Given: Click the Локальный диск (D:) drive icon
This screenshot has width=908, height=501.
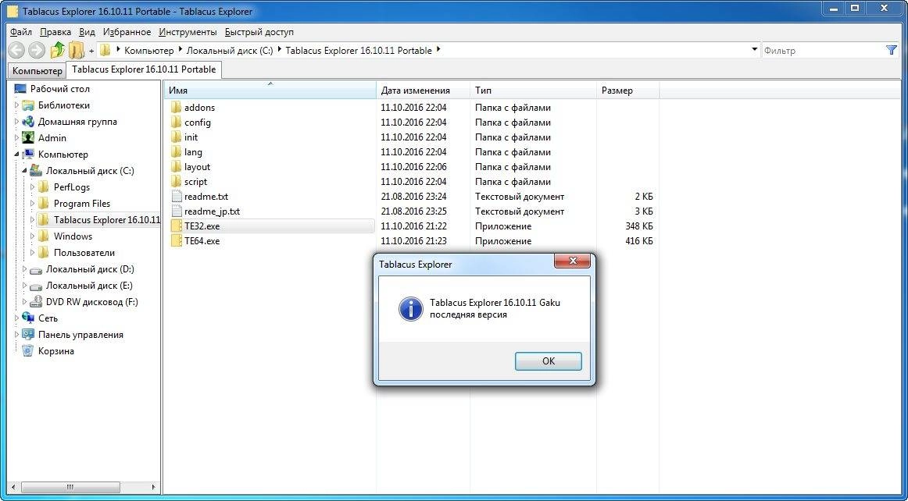Looking at the screenshot, I should (x=36, y=269).
